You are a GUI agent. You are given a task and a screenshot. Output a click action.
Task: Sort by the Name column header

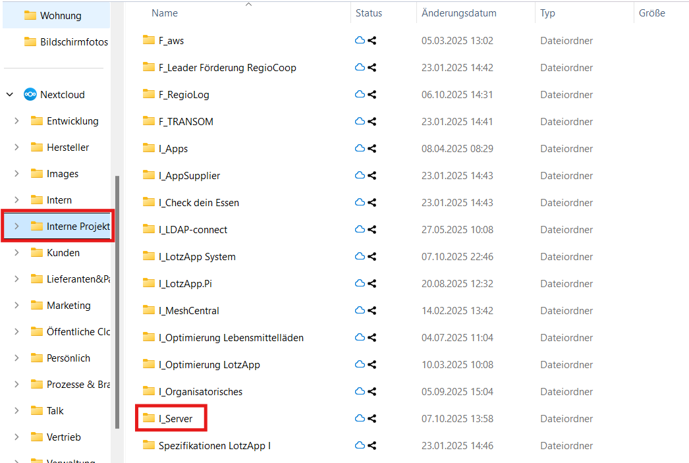coord(165,13)
